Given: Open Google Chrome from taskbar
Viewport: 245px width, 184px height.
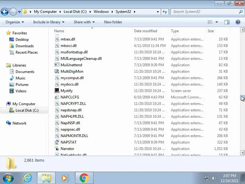Looking at the screenshot, I should pos(84,178).
